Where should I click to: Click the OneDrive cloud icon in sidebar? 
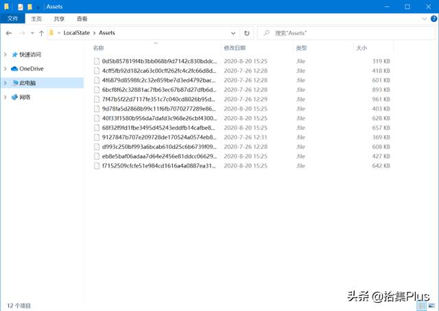[x=14, y=69]
